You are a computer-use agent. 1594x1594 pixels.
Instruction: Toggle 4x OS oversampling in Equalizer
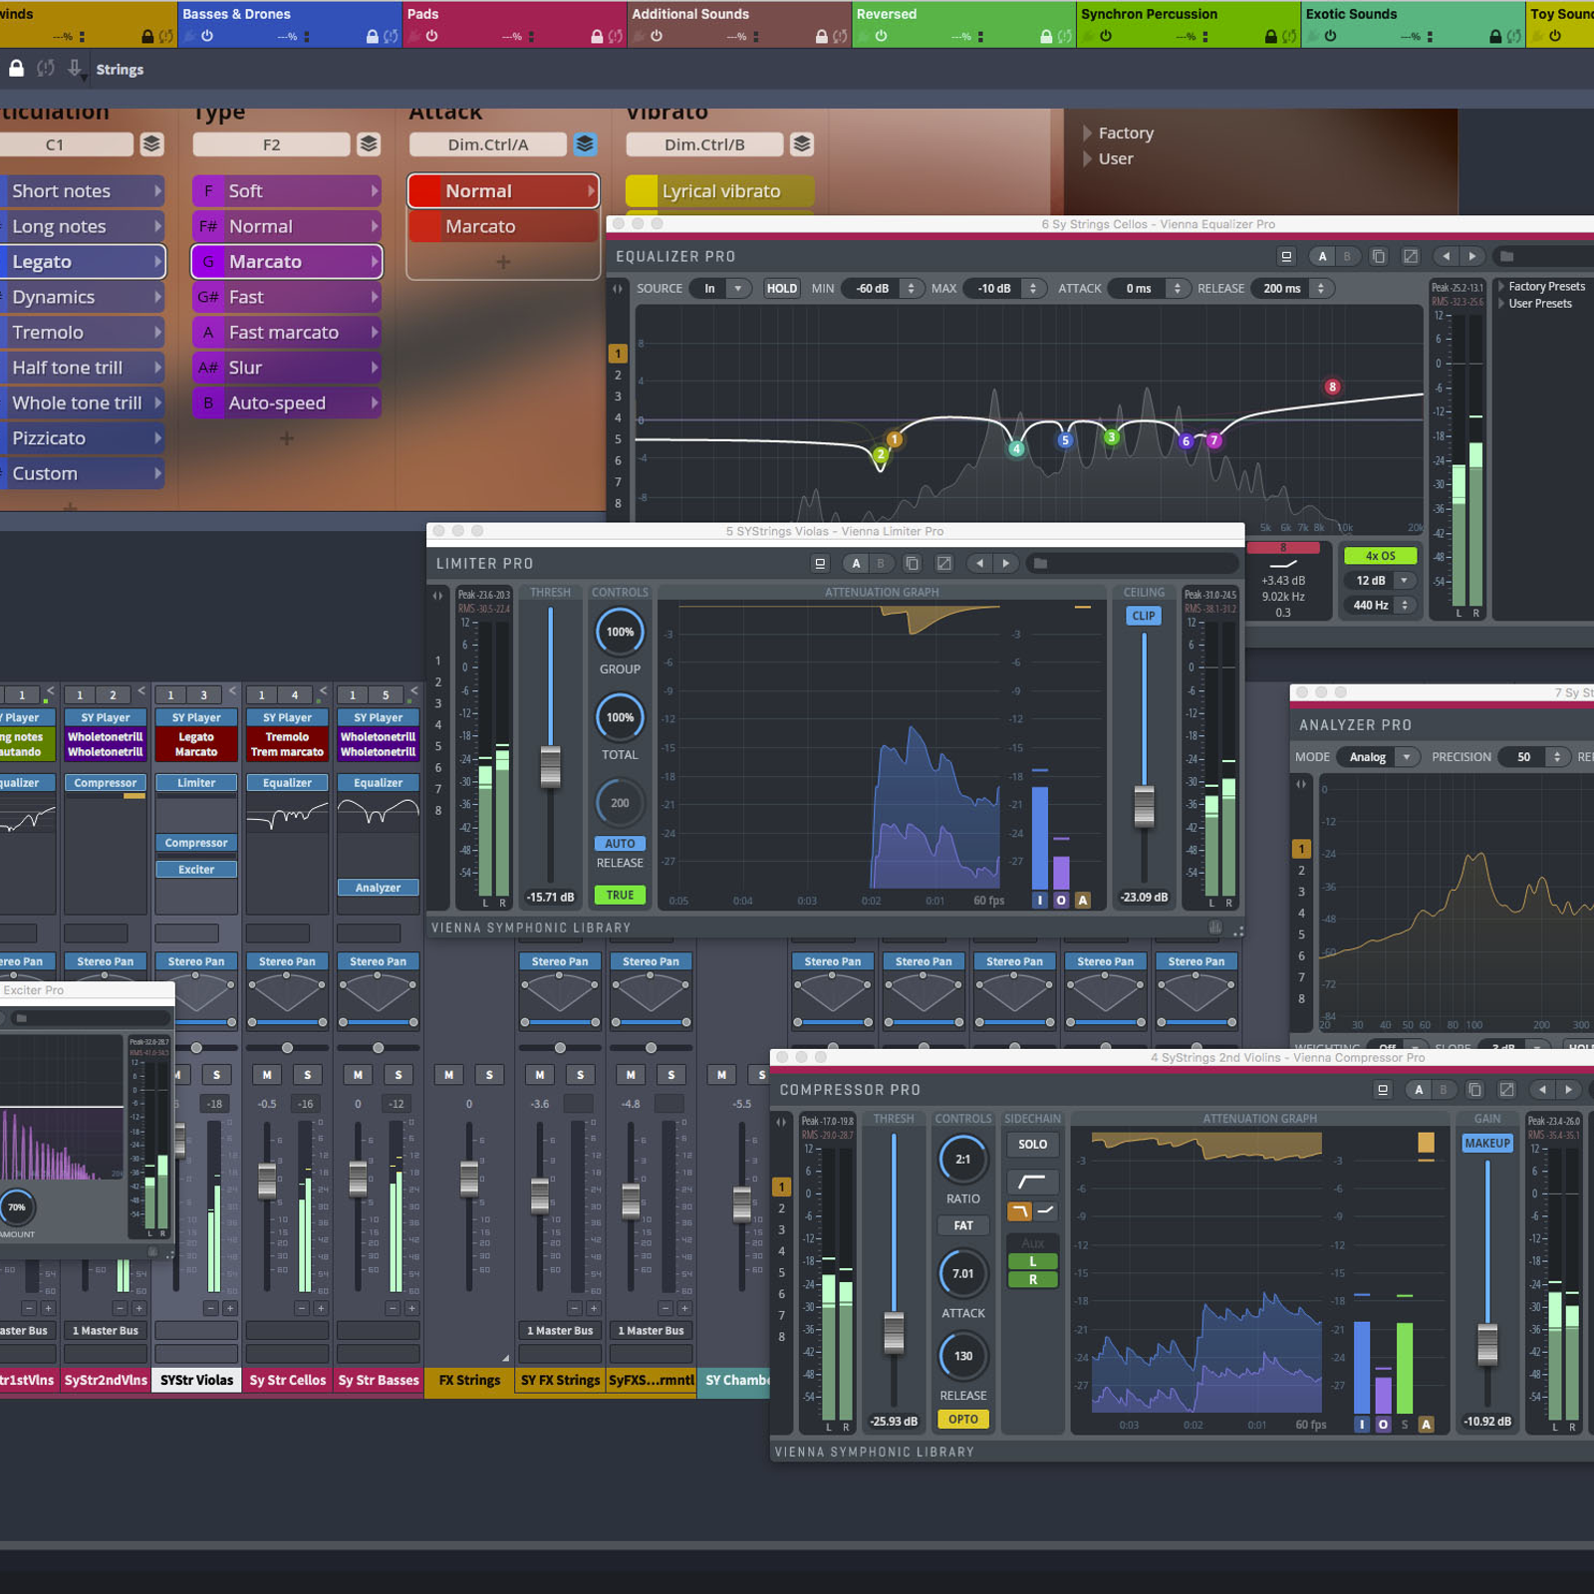(x=1380, y=556)
